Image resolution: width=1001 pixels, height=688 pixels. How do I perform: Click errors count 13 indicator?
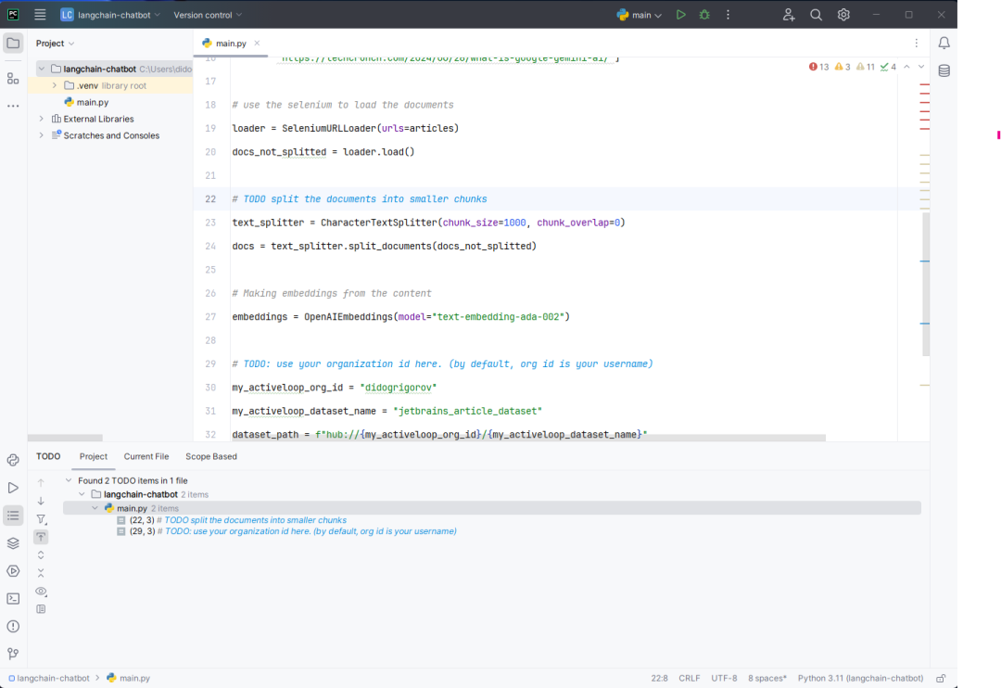(818, 67)
